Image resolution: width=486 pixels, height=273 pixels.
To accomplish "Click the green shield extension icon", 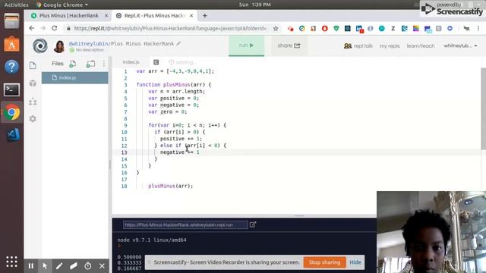I will (x=336, y=29).
